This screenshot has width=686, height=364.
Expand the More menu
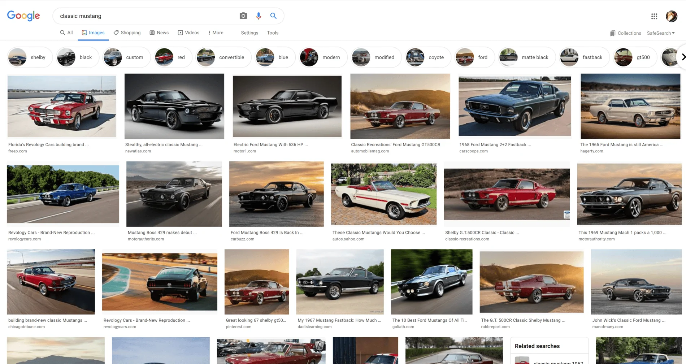point(216,33)
